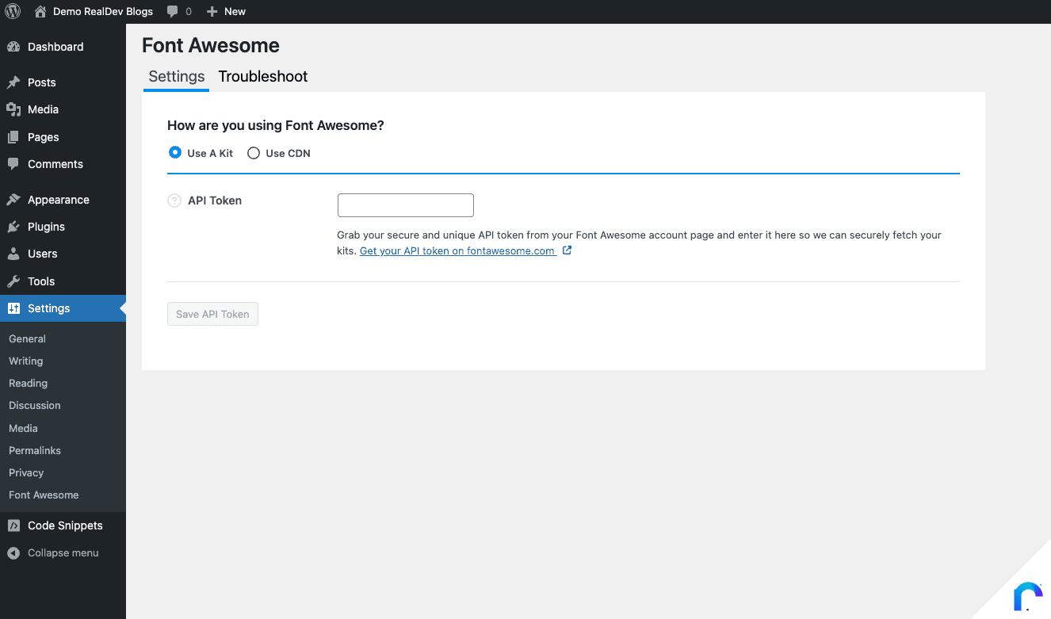Open the Code Snippets menu
This screenshot has height=619, width=1051.
point(63,525)
